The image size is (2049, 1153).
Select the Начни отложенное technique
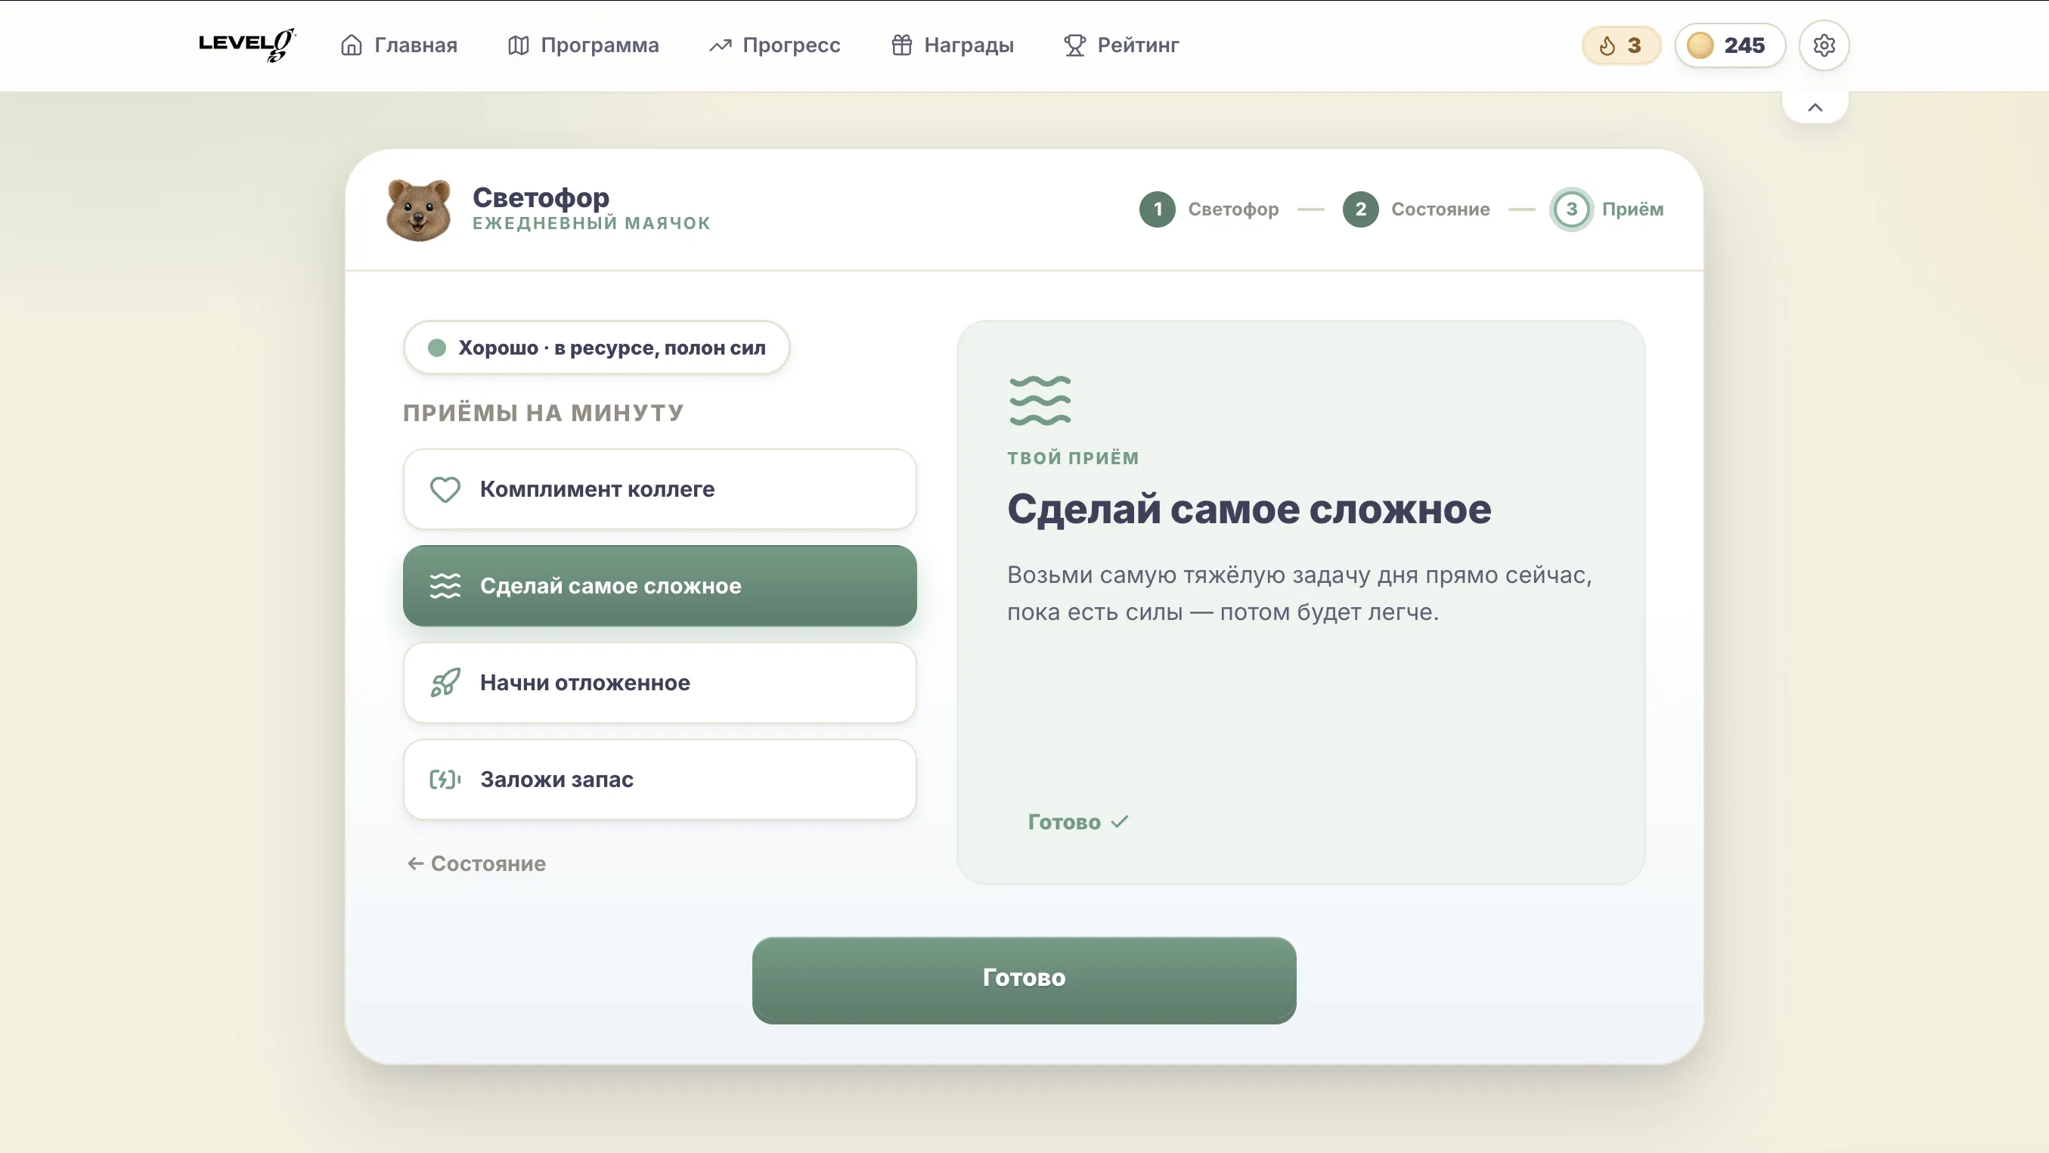(x=659, y=683)
